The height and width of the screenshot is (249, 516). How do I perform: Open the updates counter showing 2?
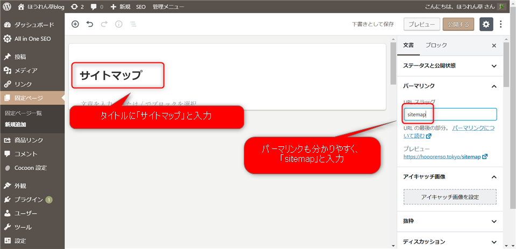77,6
